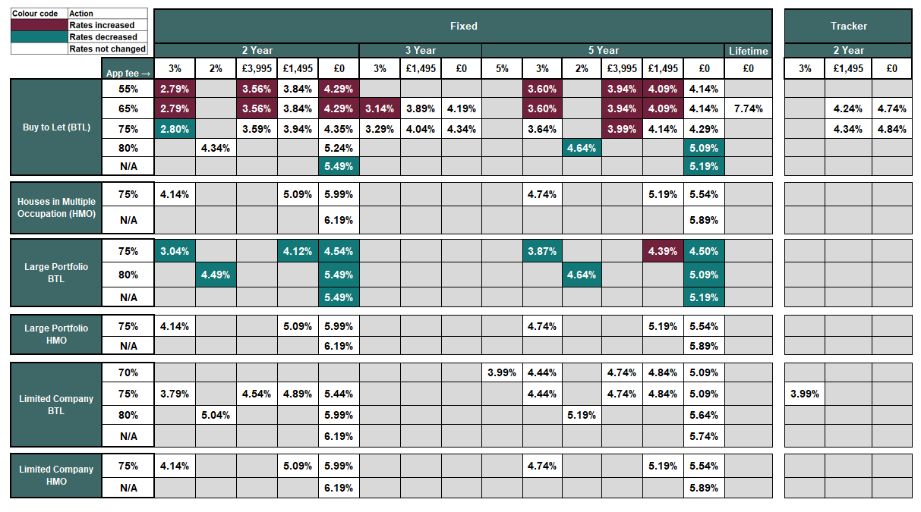921x512 pixels.
Task: Click the 7.74% Lifetime rate cell
Action: coord(748,108)
